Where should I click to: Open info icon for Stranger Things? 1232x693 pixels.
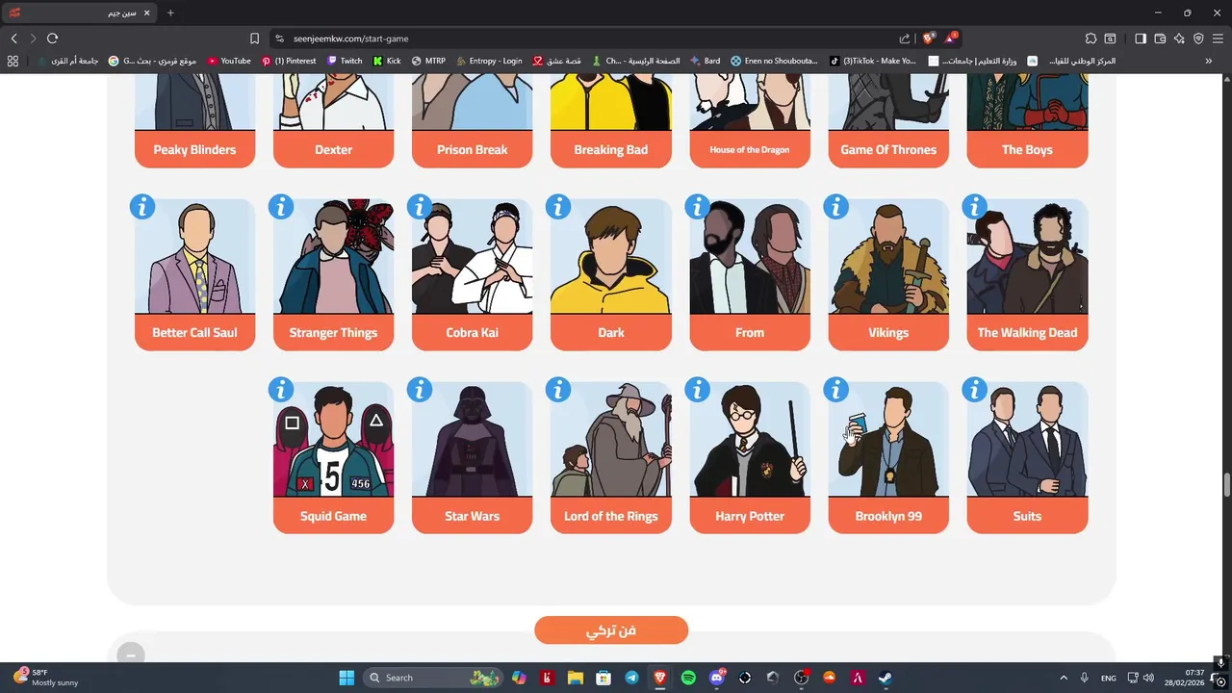[280, 207]
